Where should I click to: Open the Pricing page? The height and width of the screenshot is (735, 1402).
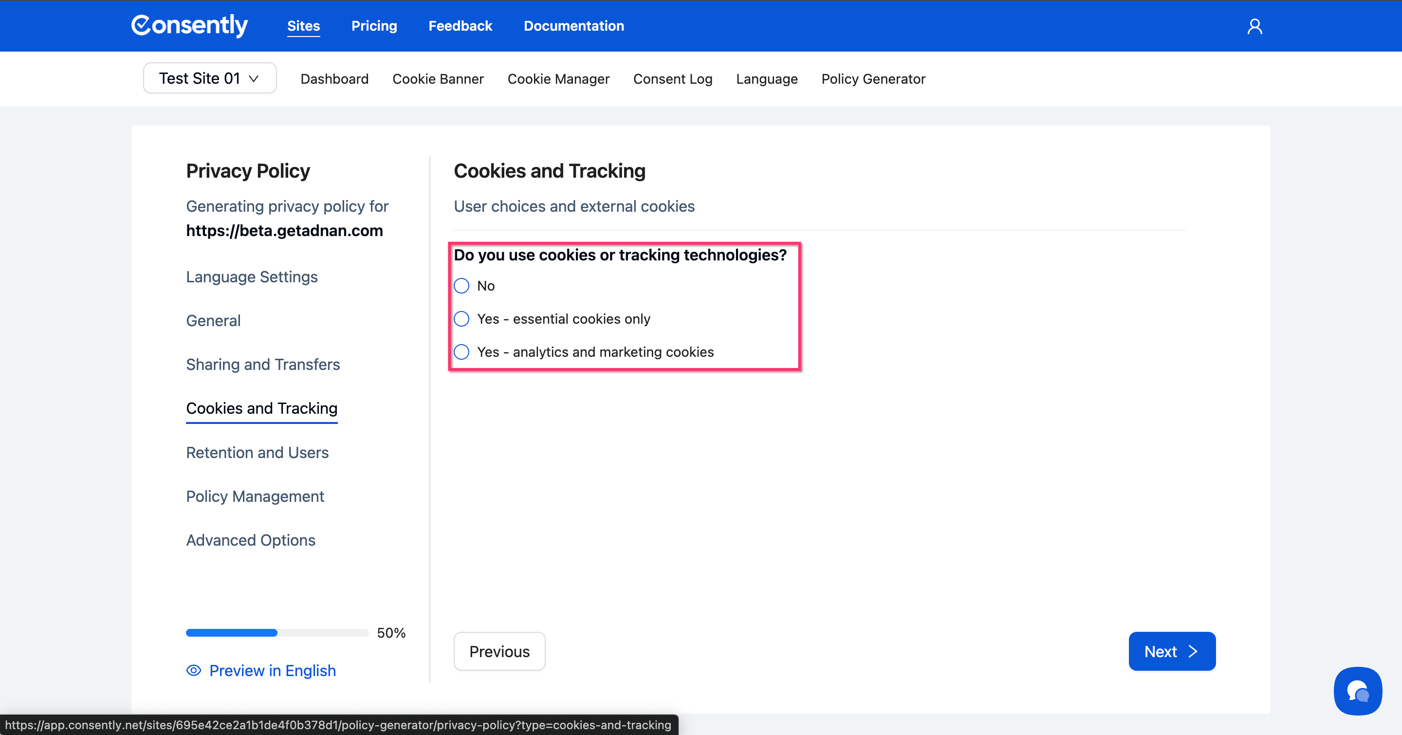[x=374, y=26]
